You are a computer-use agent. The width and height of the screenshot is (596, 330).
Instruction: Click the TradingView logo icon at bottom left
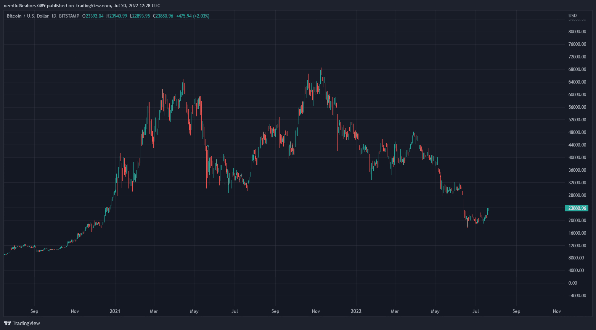click(x=8, y=323)
